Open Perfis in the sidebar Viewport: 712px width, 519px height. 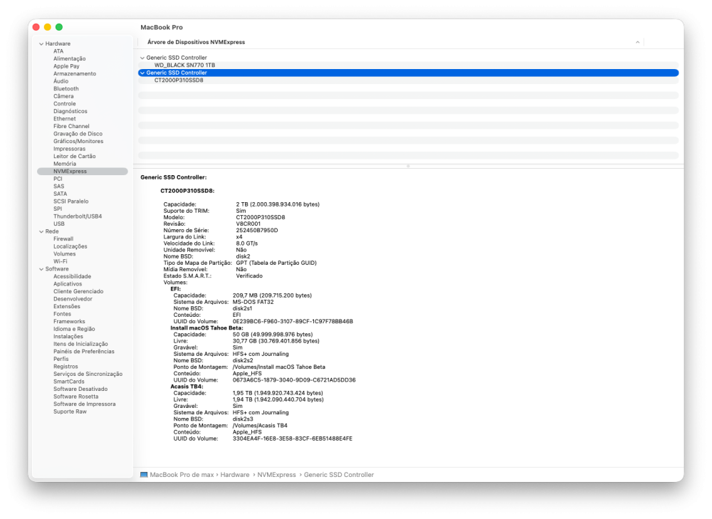[x=61, y=359]
